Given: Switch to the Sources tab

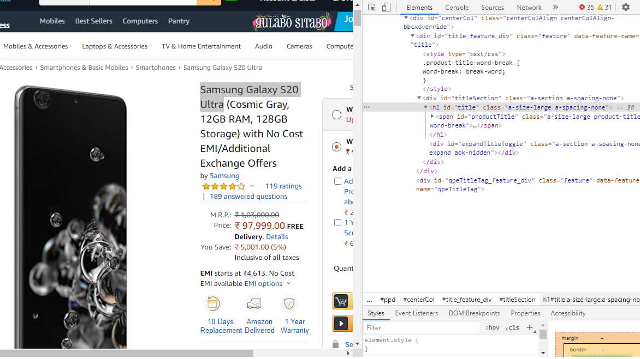Looking at the screenshot, I should [x=492, y=7].
